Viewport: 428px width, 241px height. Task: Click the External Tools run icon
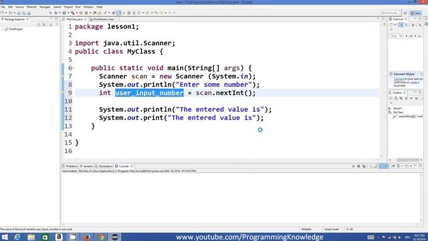click(72, 13)
